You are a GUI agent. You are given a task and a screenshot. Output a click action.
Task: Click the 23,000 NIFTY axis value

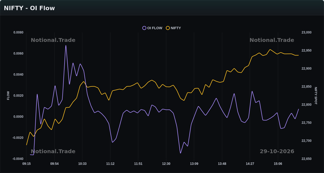(x=306, y=32)
